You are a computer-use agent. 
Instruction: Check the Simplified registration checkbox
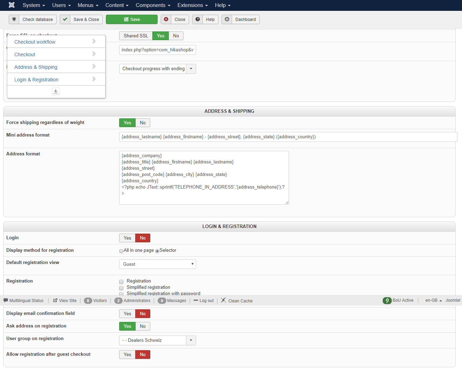click(121, 288)
